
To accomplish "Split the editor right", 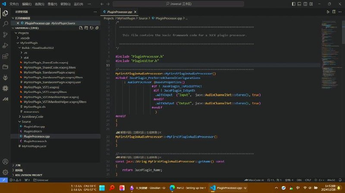I will 334,12.
